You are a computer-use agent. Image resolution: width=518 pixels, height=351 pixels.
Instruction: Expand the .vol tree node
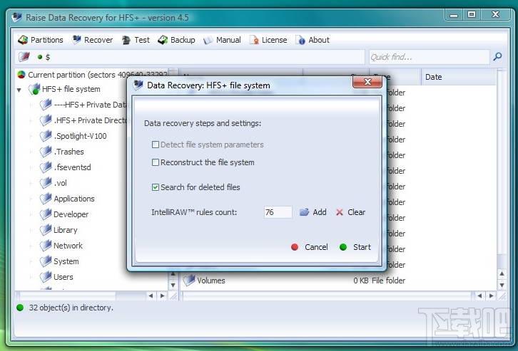coord(31,183)
